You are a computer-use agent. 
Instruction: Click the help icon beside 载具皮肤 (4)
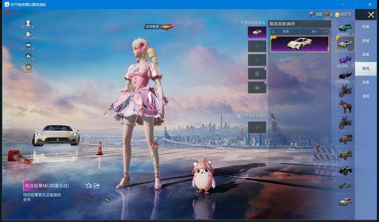click(293, 24)
